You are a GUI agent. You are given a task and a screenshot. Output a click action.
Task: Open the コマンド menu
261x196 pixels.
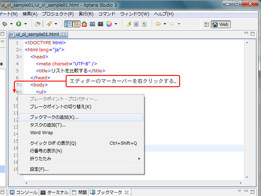[x=107, y=14]
